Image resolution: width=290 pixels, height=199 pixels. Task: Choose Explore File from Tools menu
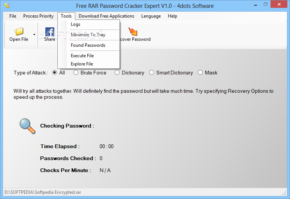pyautogui.click(x=89, y=64)
